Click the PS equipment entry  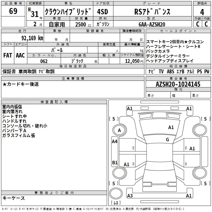pyautogui.click(x=200, y=71)
